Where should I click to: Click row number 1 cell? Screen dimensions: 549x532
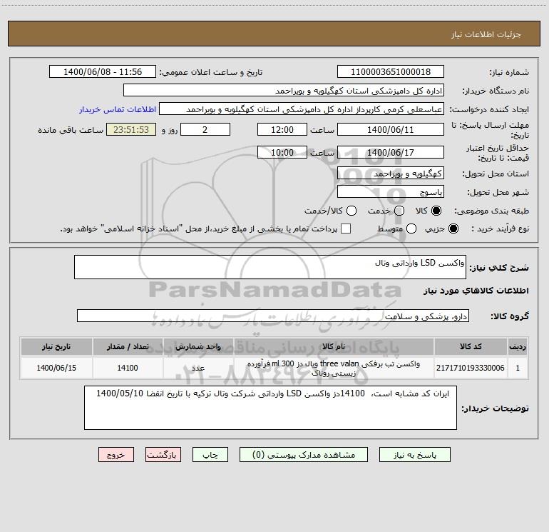coord(518,368)
